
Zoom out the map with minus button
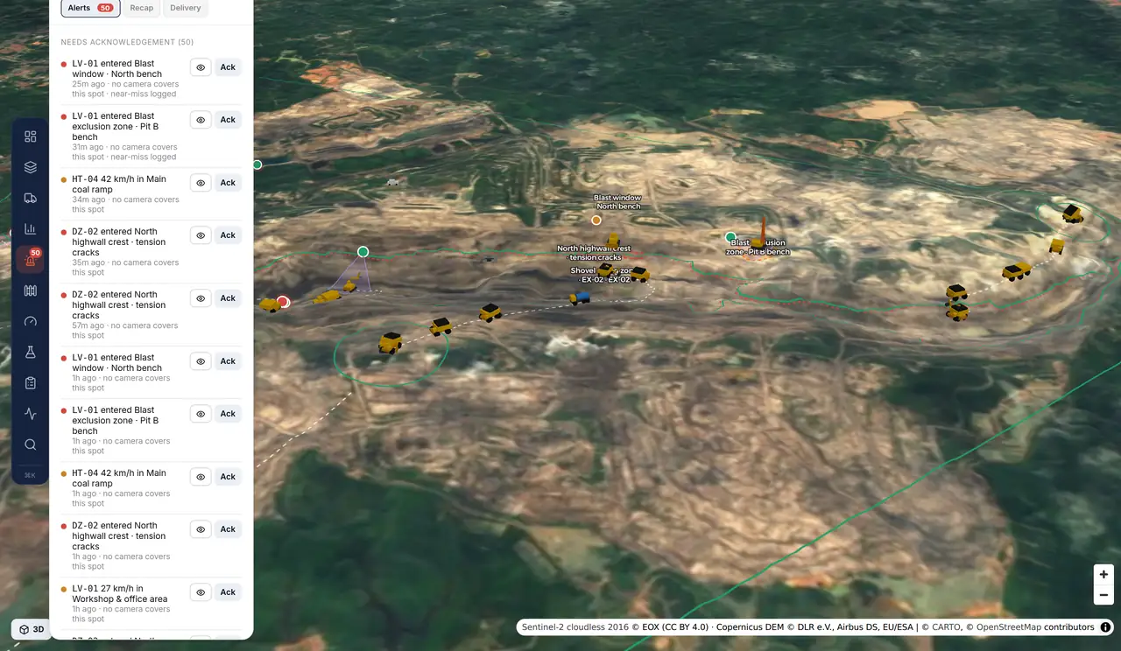click(1103, 595)
